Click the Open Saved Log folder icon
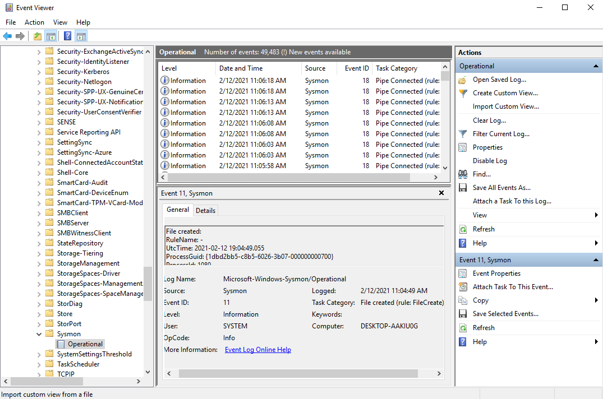This screenshot has height=399, width=603. [463, 80]
